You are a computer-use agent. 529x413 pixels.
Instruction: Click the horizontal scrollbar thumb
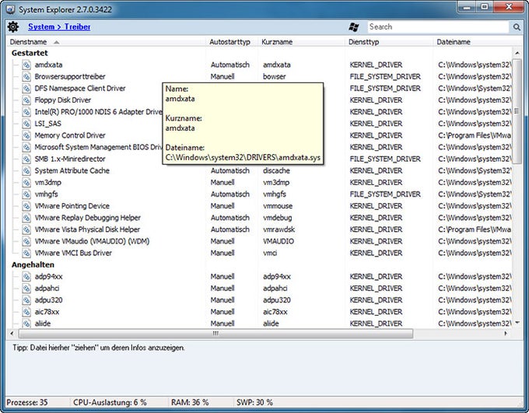tap(215, 334)
